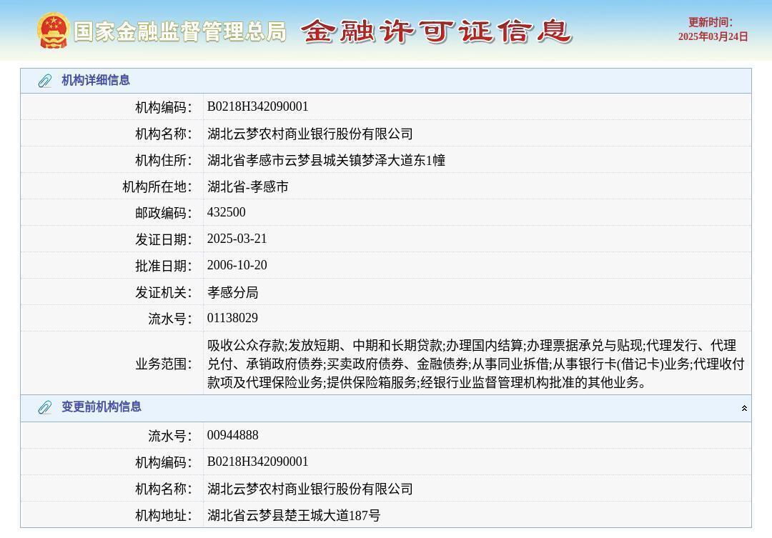Viewport: 772px width, 538px height.
Task: Click the 金融许可证信息 calligraphy banner
Action: coord(436,30)
